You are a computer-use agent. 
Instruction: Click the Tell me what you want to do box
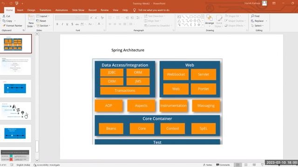coord(154,10)
